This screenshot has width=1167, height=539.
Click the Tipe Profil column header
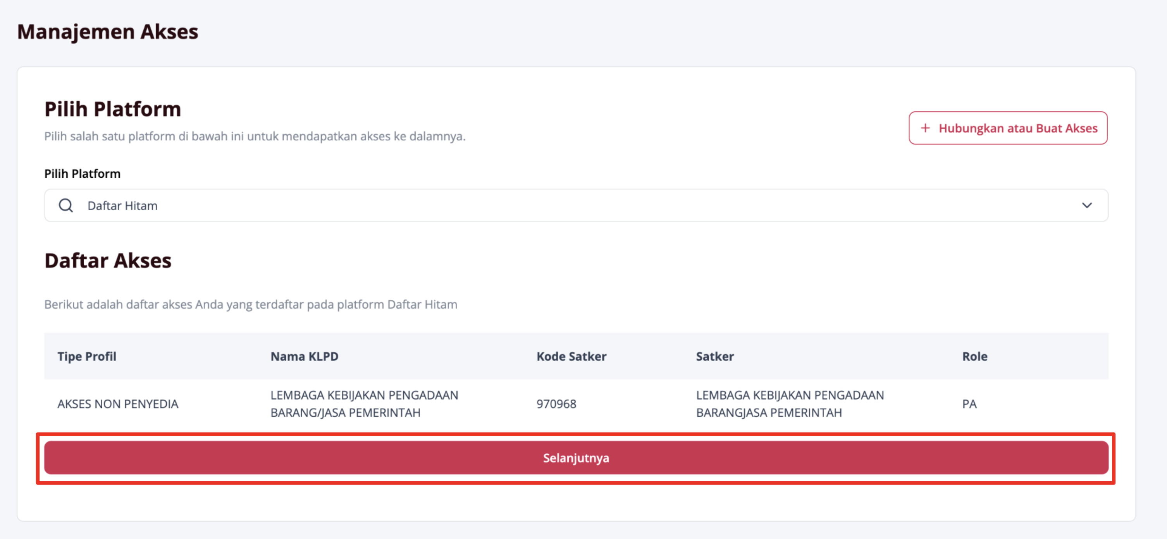[x=86, y=356]
